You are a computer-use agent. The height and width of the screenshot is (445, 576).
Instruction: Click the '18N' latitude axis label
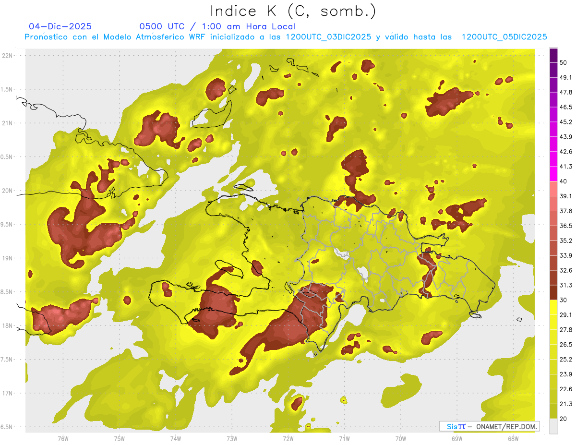(8, 326)
